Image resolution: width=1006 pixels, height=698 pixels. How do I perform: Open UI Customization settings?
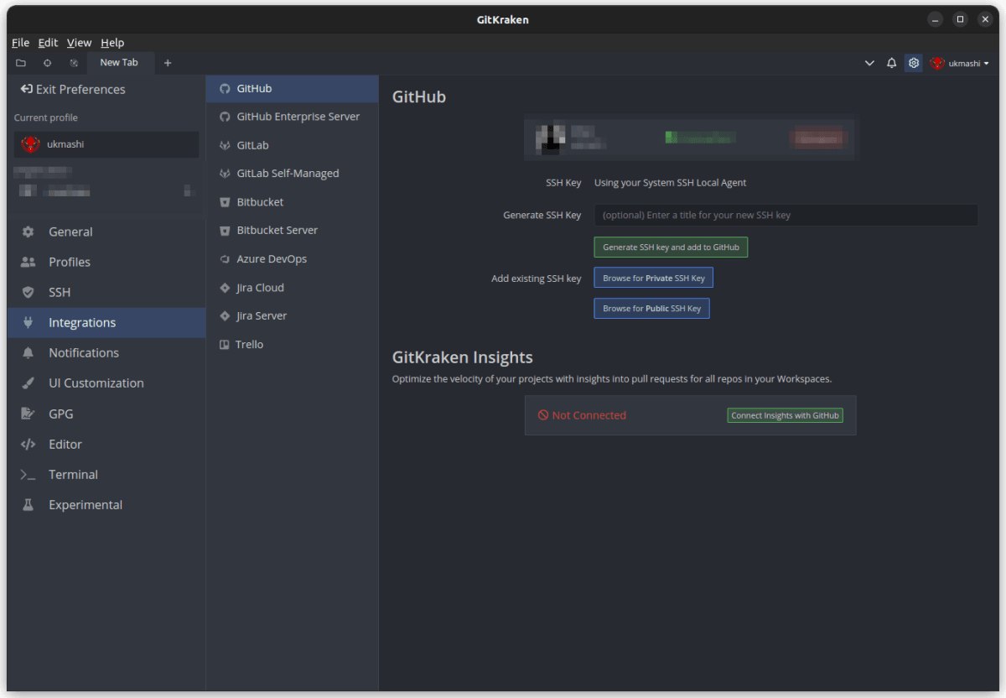coord(106,383)
